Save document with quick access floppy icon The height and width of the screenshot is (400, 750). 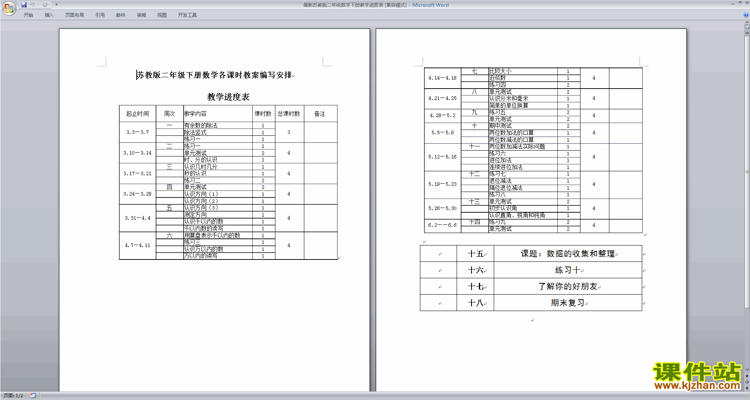point(24,5)
